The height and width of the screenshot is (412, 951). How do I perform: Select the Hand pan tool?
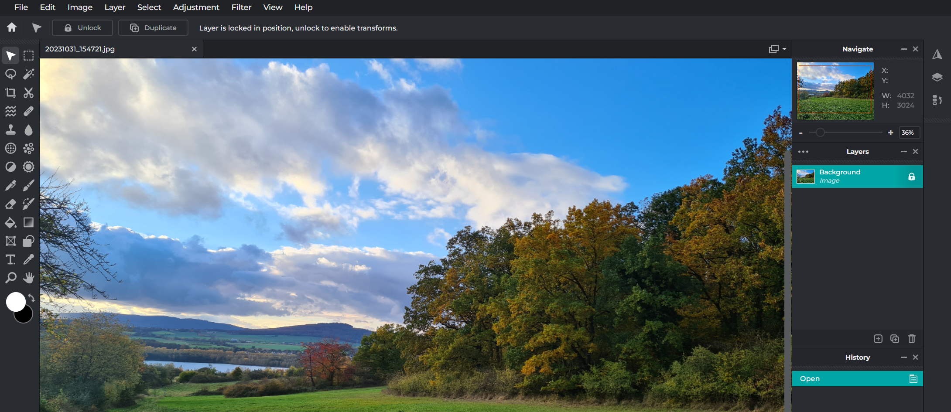click(28, 278)
